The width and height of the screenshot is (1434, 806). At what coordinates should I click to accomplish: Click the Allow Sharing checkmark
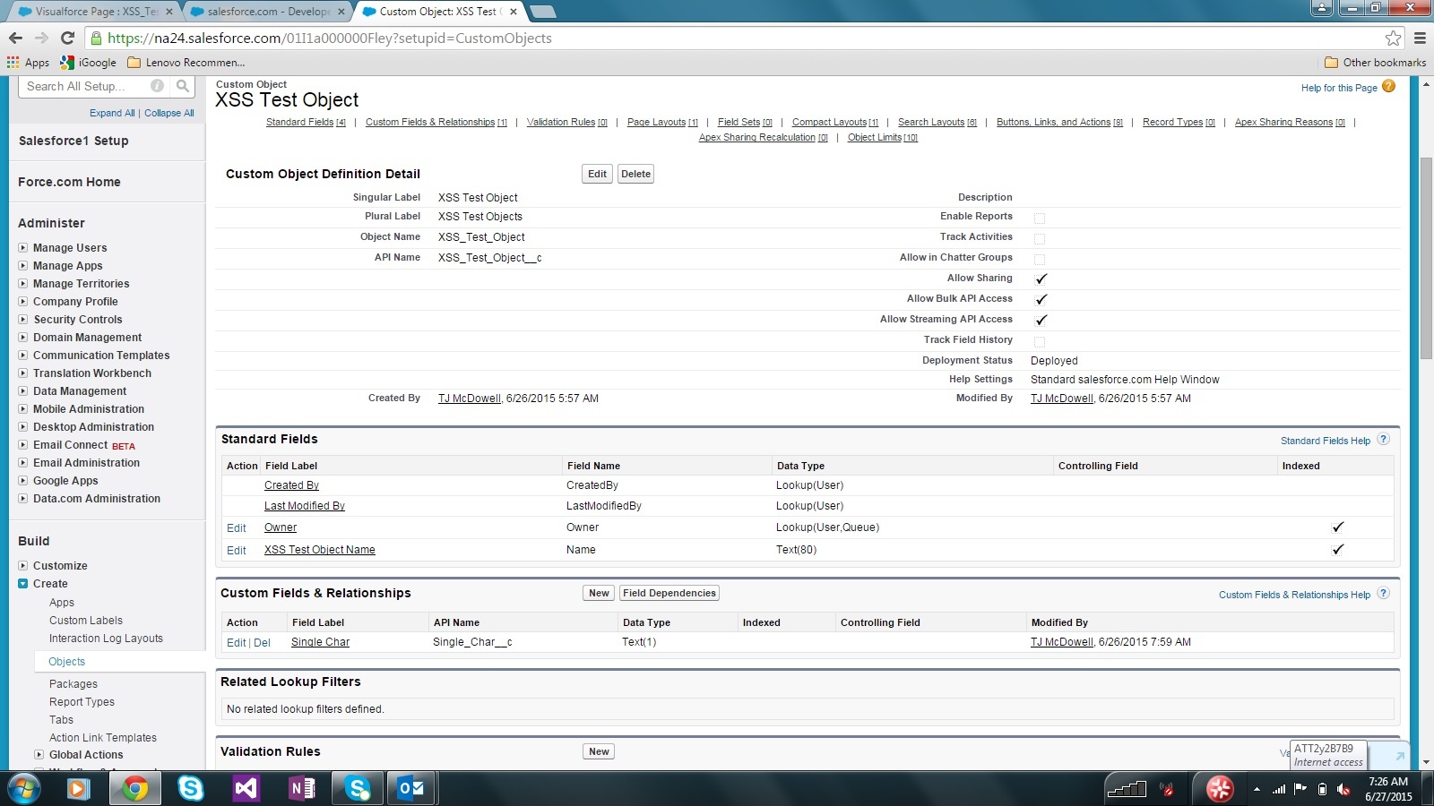(1041, 279)
